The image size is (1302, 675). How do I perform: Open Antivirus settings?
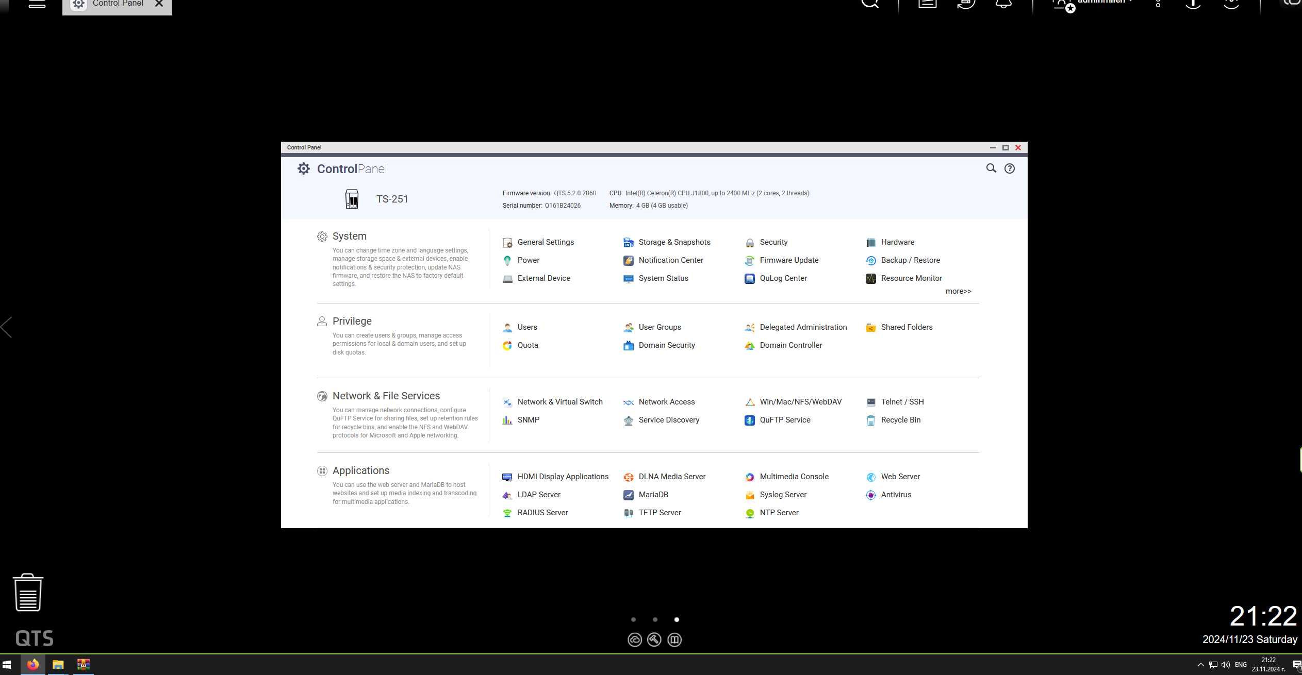click(x=888, y=495)
